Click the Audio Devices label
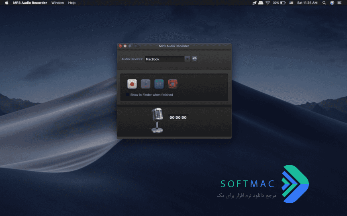Viewport: 347px width, 216px height. point(132,59)
